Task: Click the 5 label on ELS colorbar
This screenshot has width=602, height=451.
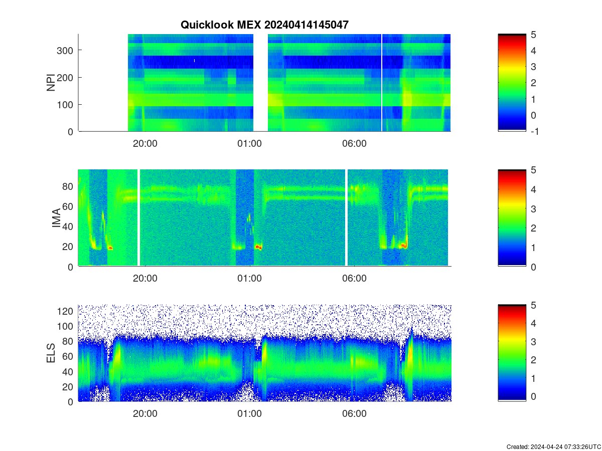Action: tap(533, 305)
